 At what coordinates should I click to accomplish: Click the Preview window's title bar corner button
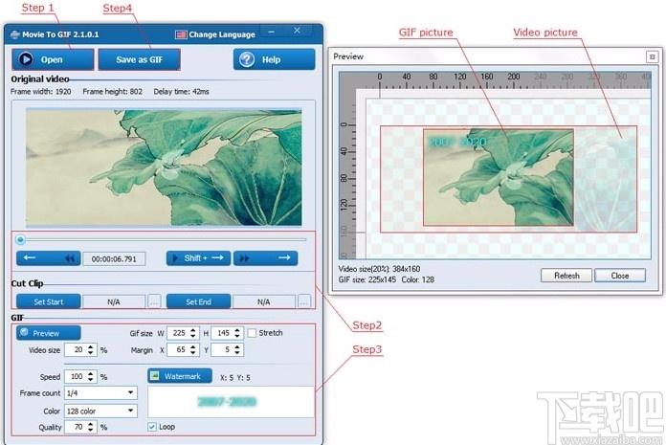[652, 56]
